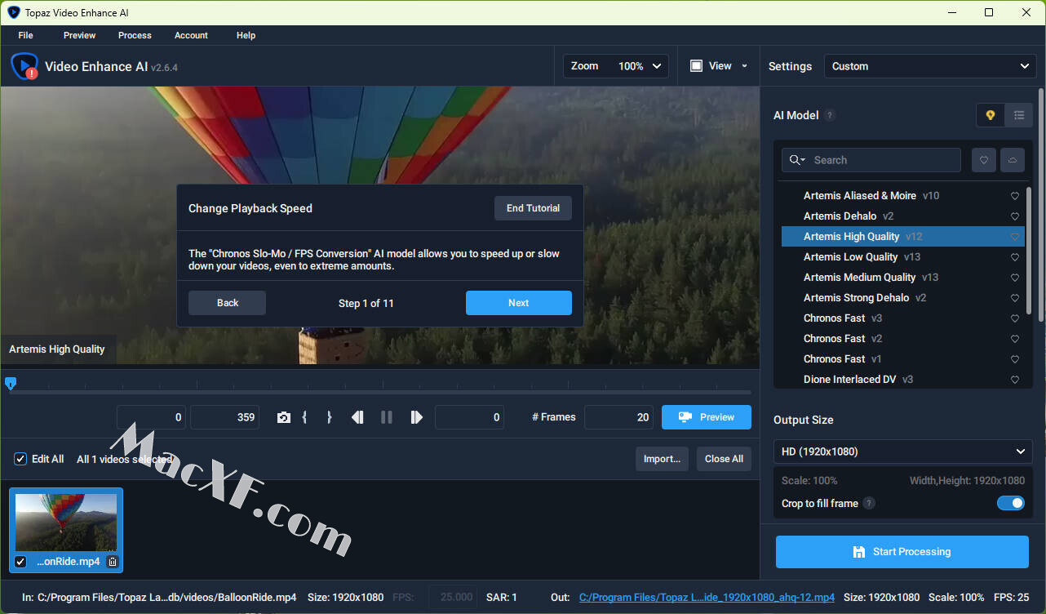Select Artemis Aliased & Moire v10 model
The width and height of the screenshot is (1046, 614).
[903, 196]
